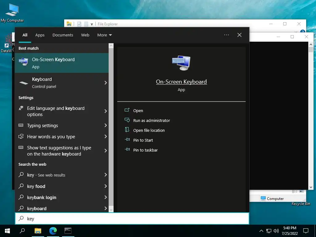316x237 pixels.
Task: Expand Keyboard Control panel result arrow
Action: pos(106,83)
